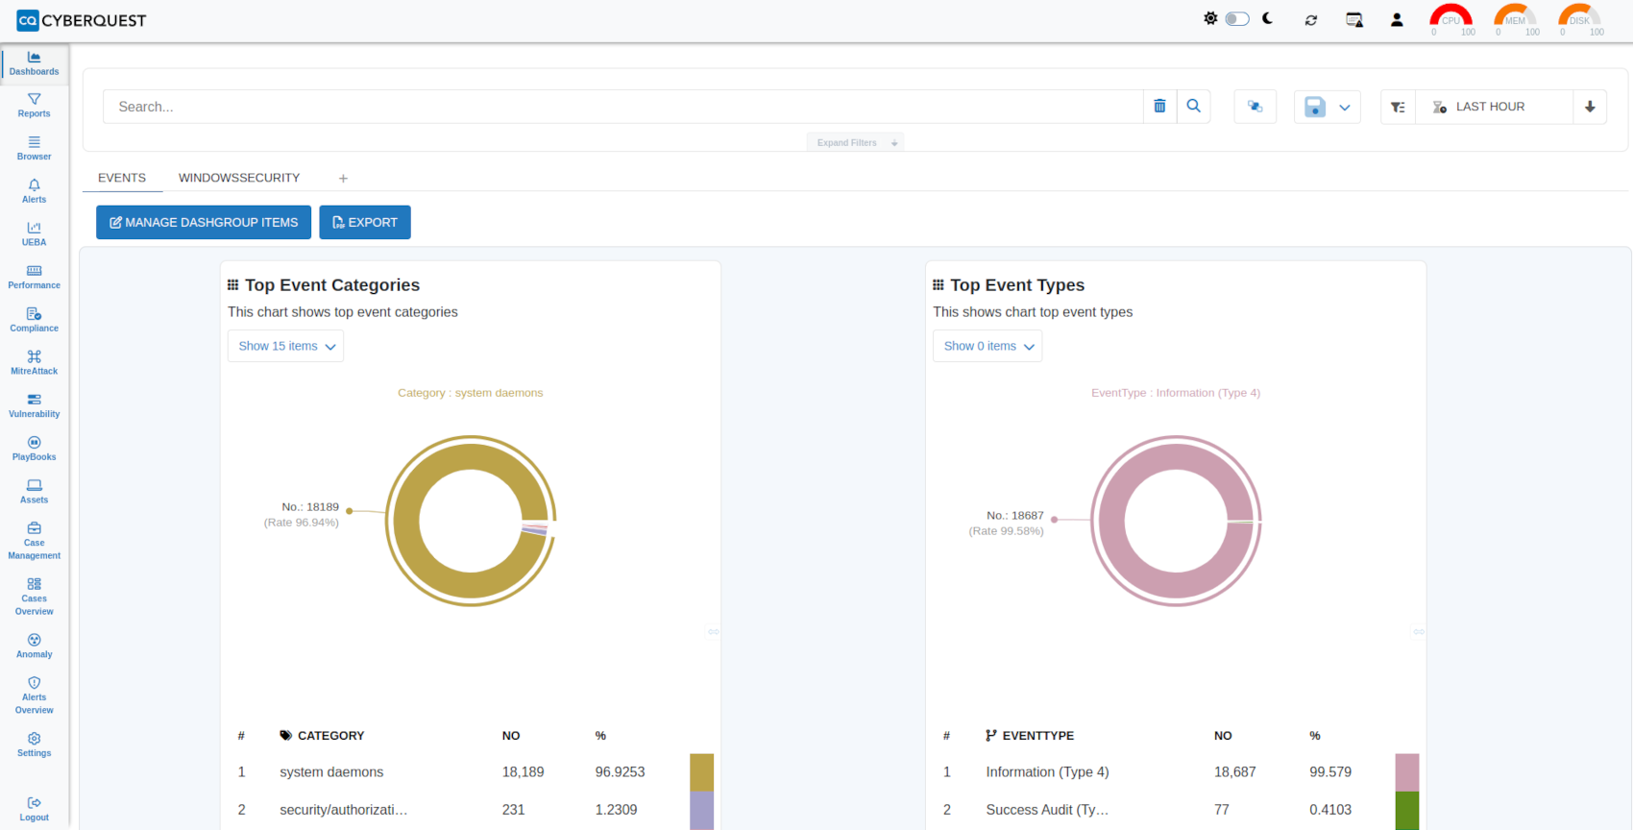Select the EVENTS tab
The width and height of the screenshot is (1633, 830).
tap(122, 178)
